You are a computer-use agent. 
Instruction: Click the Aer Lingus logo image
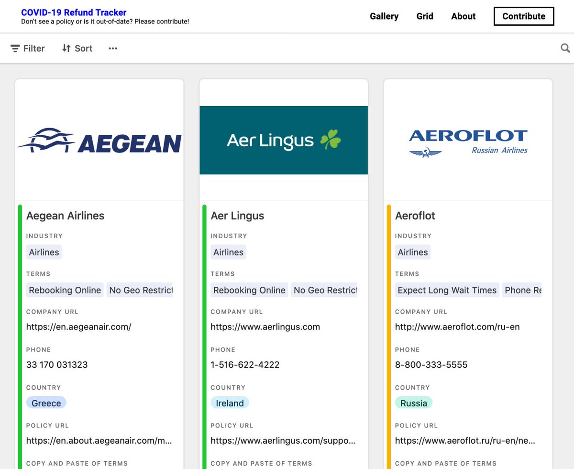[x=284, y=140]
